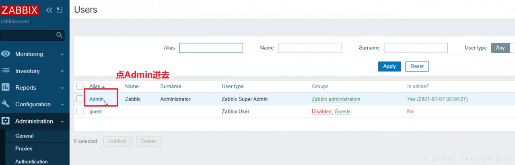Open the Administration menu
This screenshot has width=515, height=165.
pyautogui.click(x=35, y=121)
